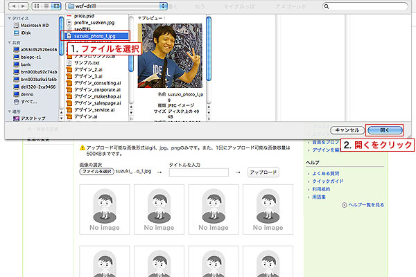416x277 pixels.
Task: Open よくある質問 help link
Action: [326, 173]
